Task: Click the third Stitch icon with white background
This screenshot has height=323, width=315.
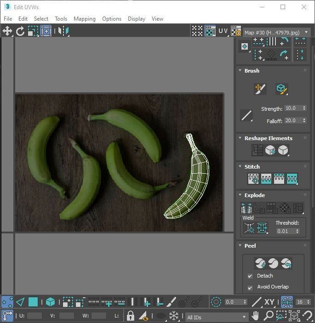Action: pos(279,179)
